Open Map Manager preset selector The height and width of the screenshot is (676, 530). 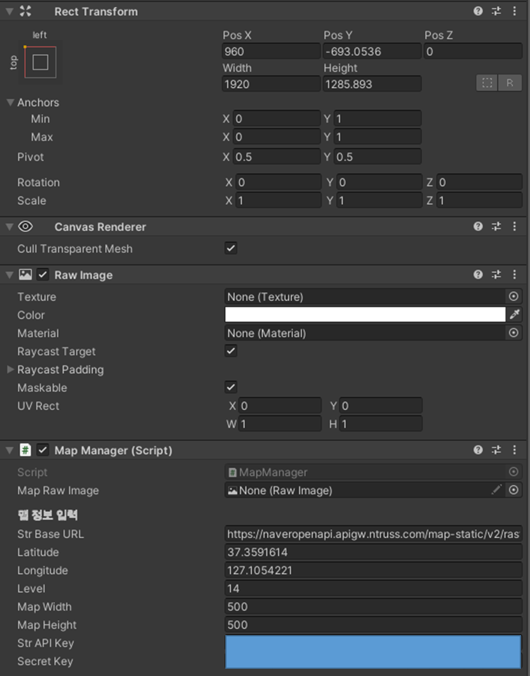(496, 450)
